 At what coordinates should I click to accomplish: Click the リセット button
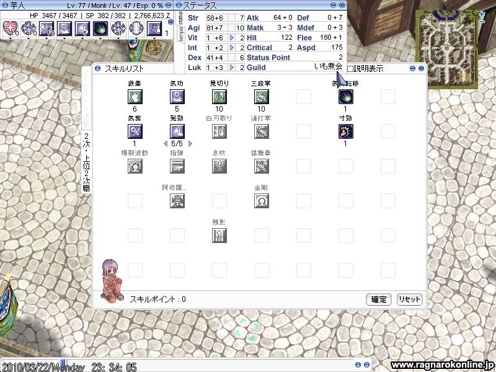pos(409,299)
